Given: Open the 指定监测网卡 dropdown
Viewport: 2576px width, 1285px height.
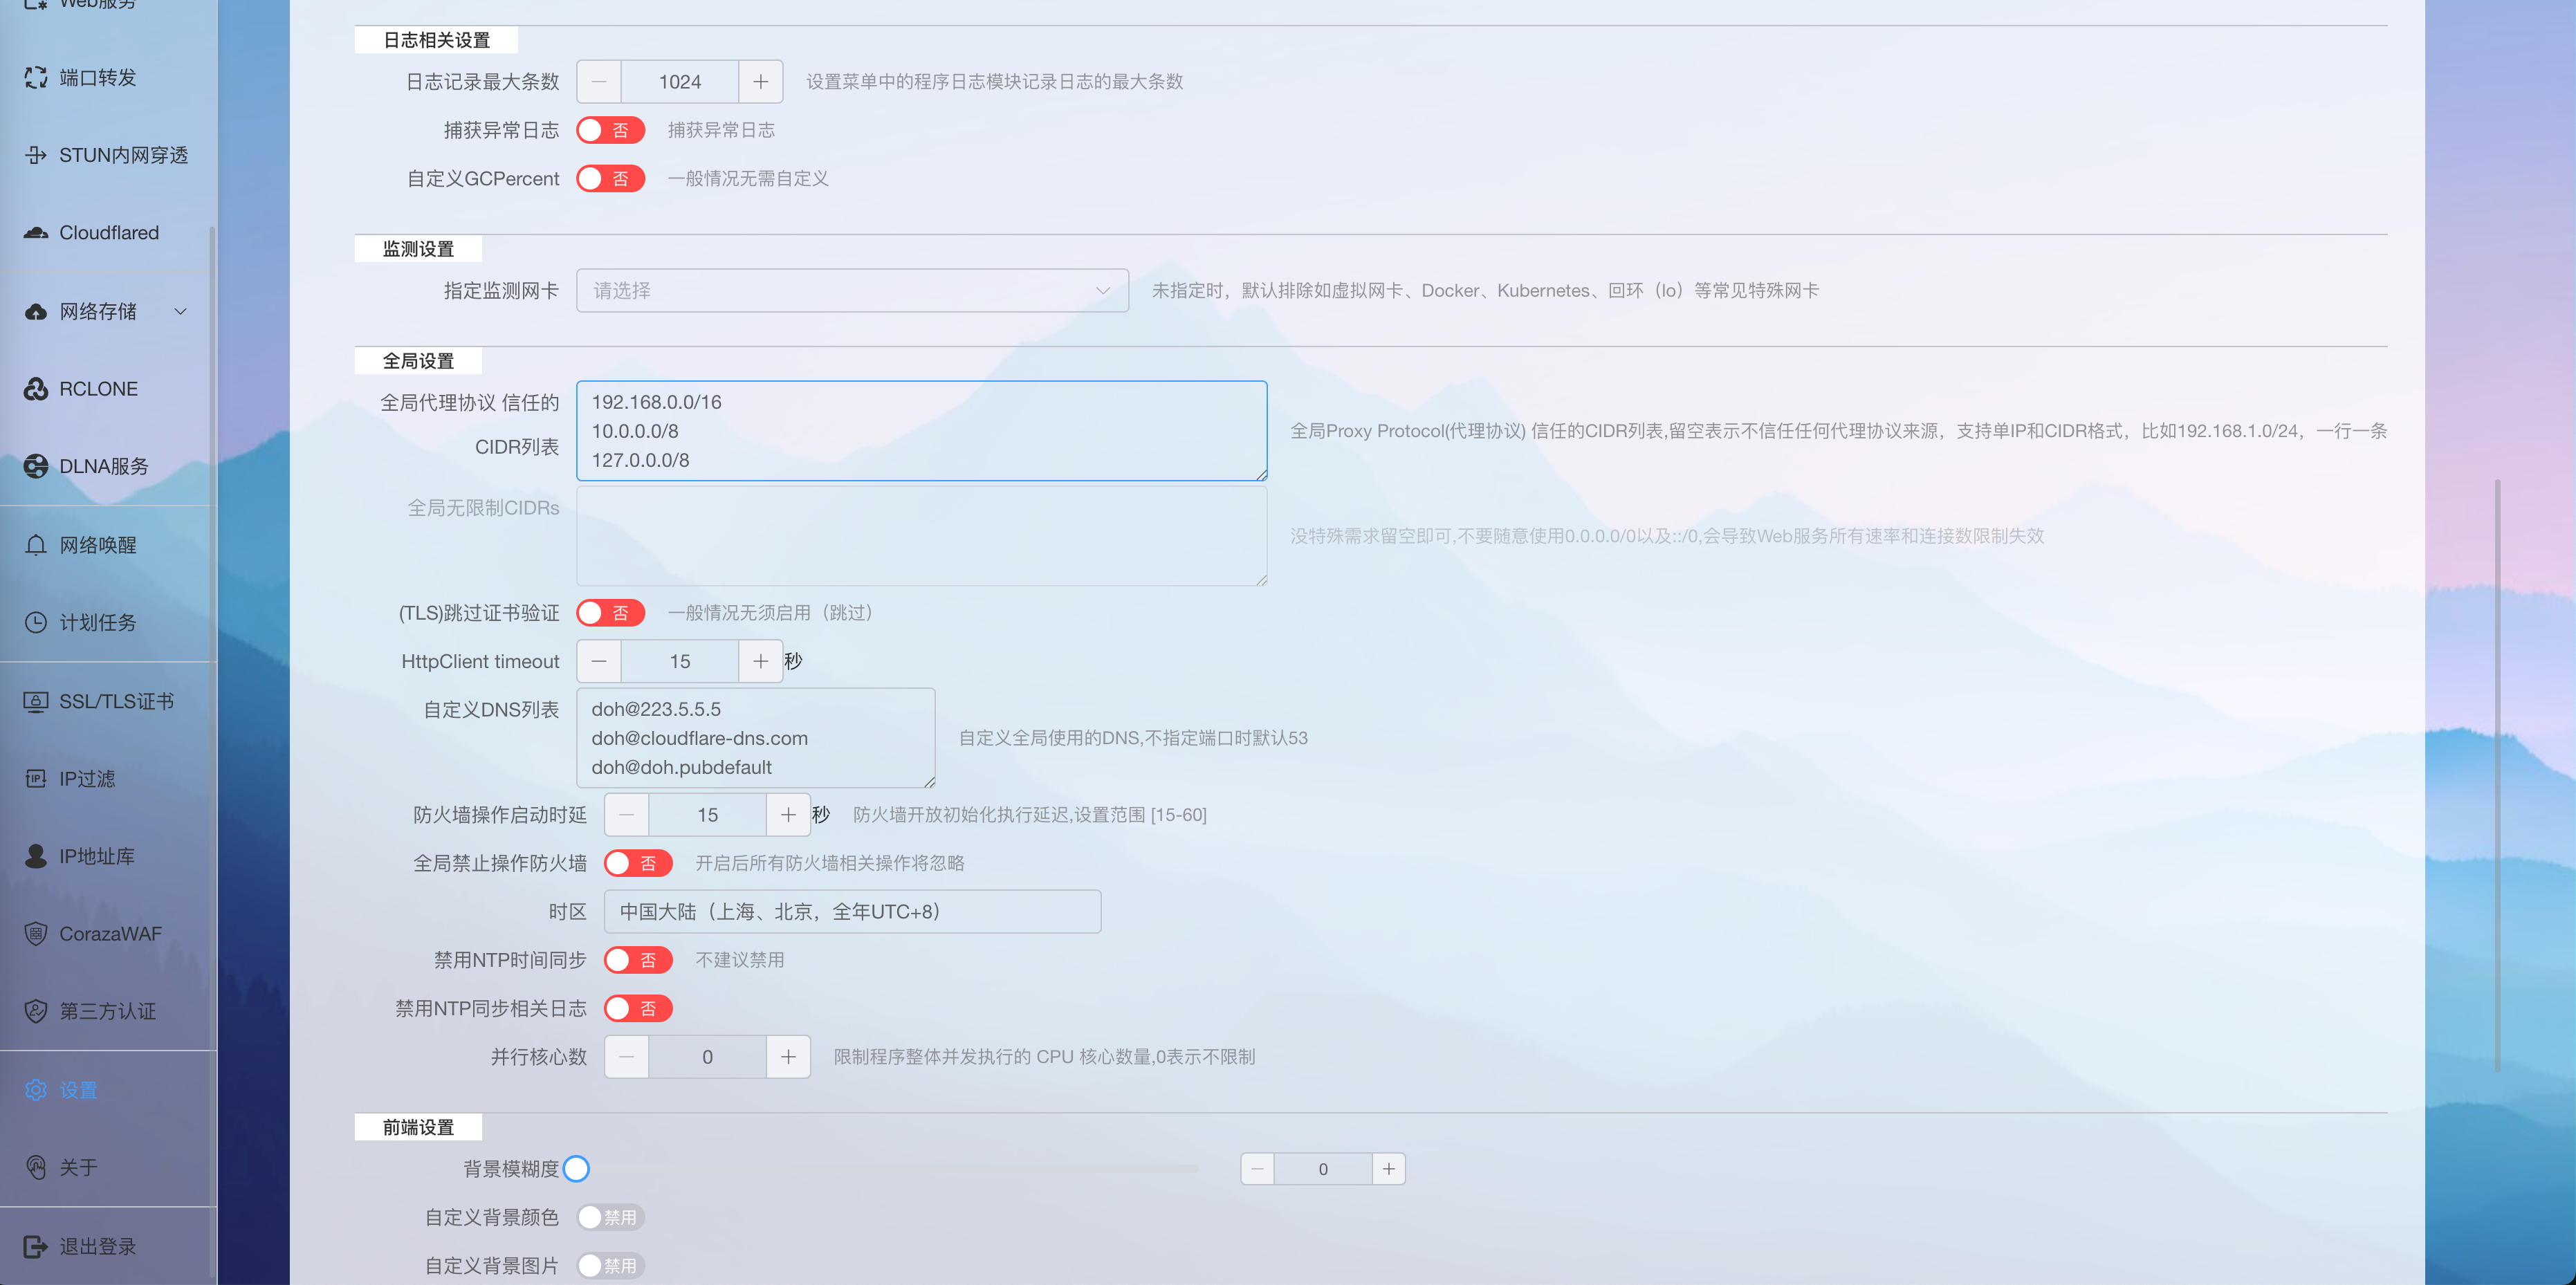Looking at the screenshot, I should coord(852,291).
